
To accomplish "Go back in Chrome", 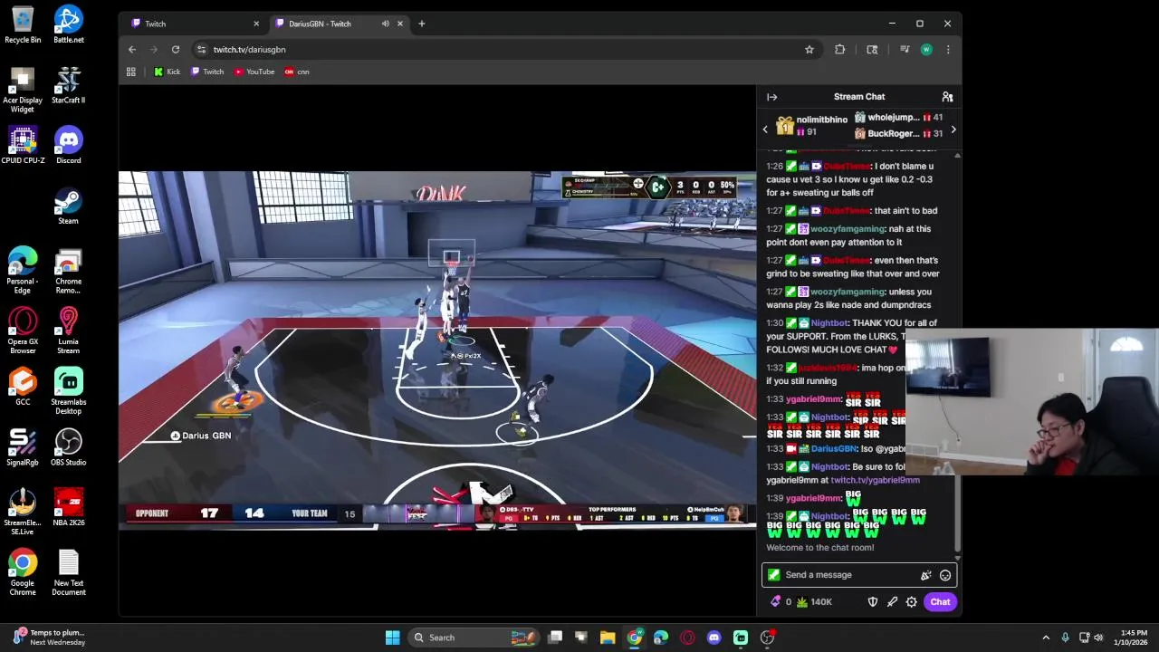I will (132, 50).
